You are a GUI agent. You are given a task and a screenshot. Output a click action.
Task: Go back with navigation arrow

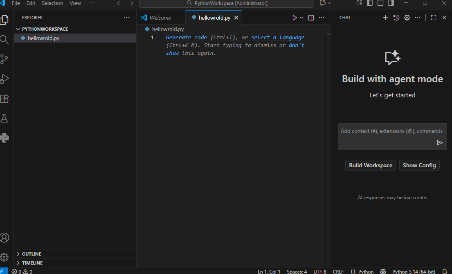click(119, 3)
